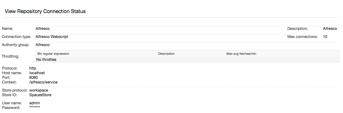Click the "Port:" label
Screen dimensions: 343x113
pos(6,77)
